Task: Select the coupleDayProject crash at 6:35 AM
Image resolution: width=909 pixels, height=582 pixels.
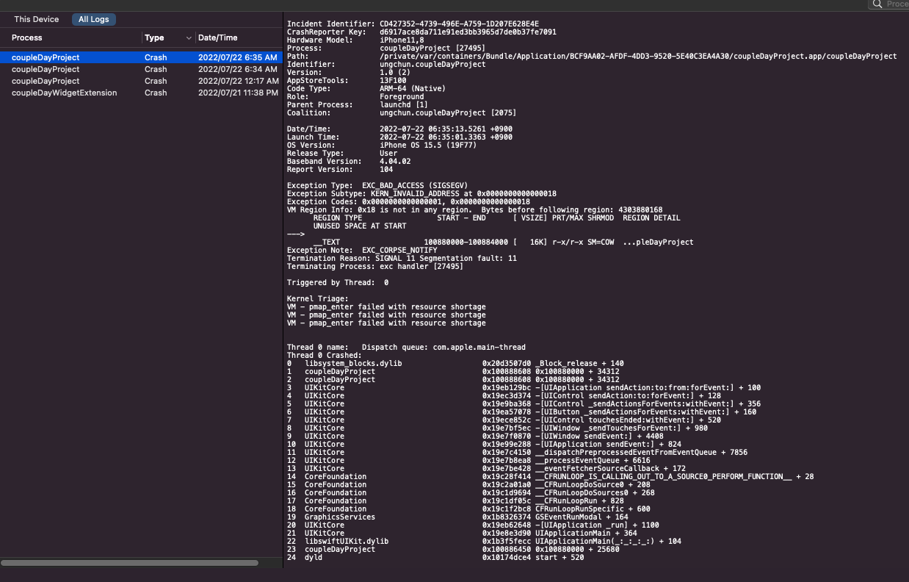Action: 141,57
